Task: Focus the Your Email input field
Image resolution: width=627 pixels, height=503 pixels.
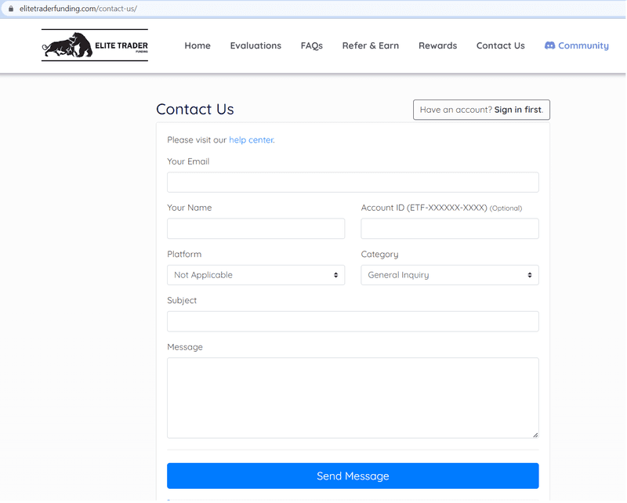Action: [353, 183]
